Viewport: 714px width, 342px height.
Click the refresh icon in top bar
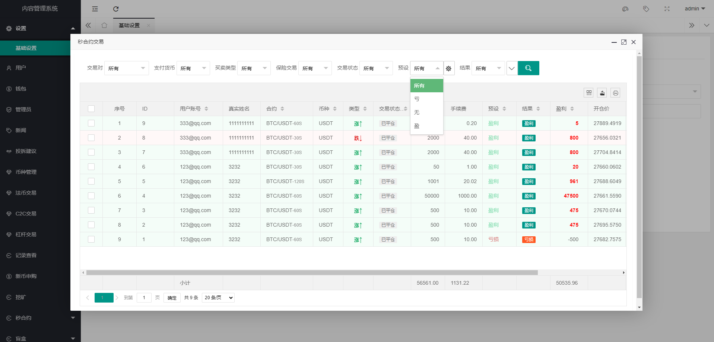click(x=116, y=9)
